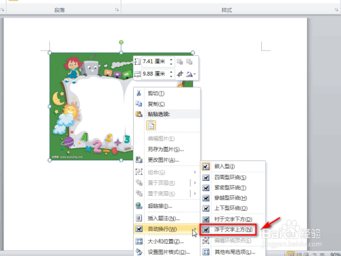Select 四周型环绕(S) square wrap option

pyautogui.click(x=233, y=177)
